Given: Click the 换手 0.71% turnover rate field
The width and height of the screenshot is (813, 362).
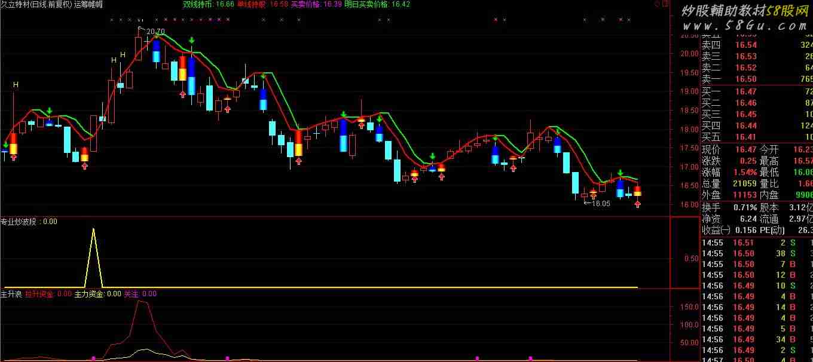Looking at the screenshot, I should click(x=729, y=207).
